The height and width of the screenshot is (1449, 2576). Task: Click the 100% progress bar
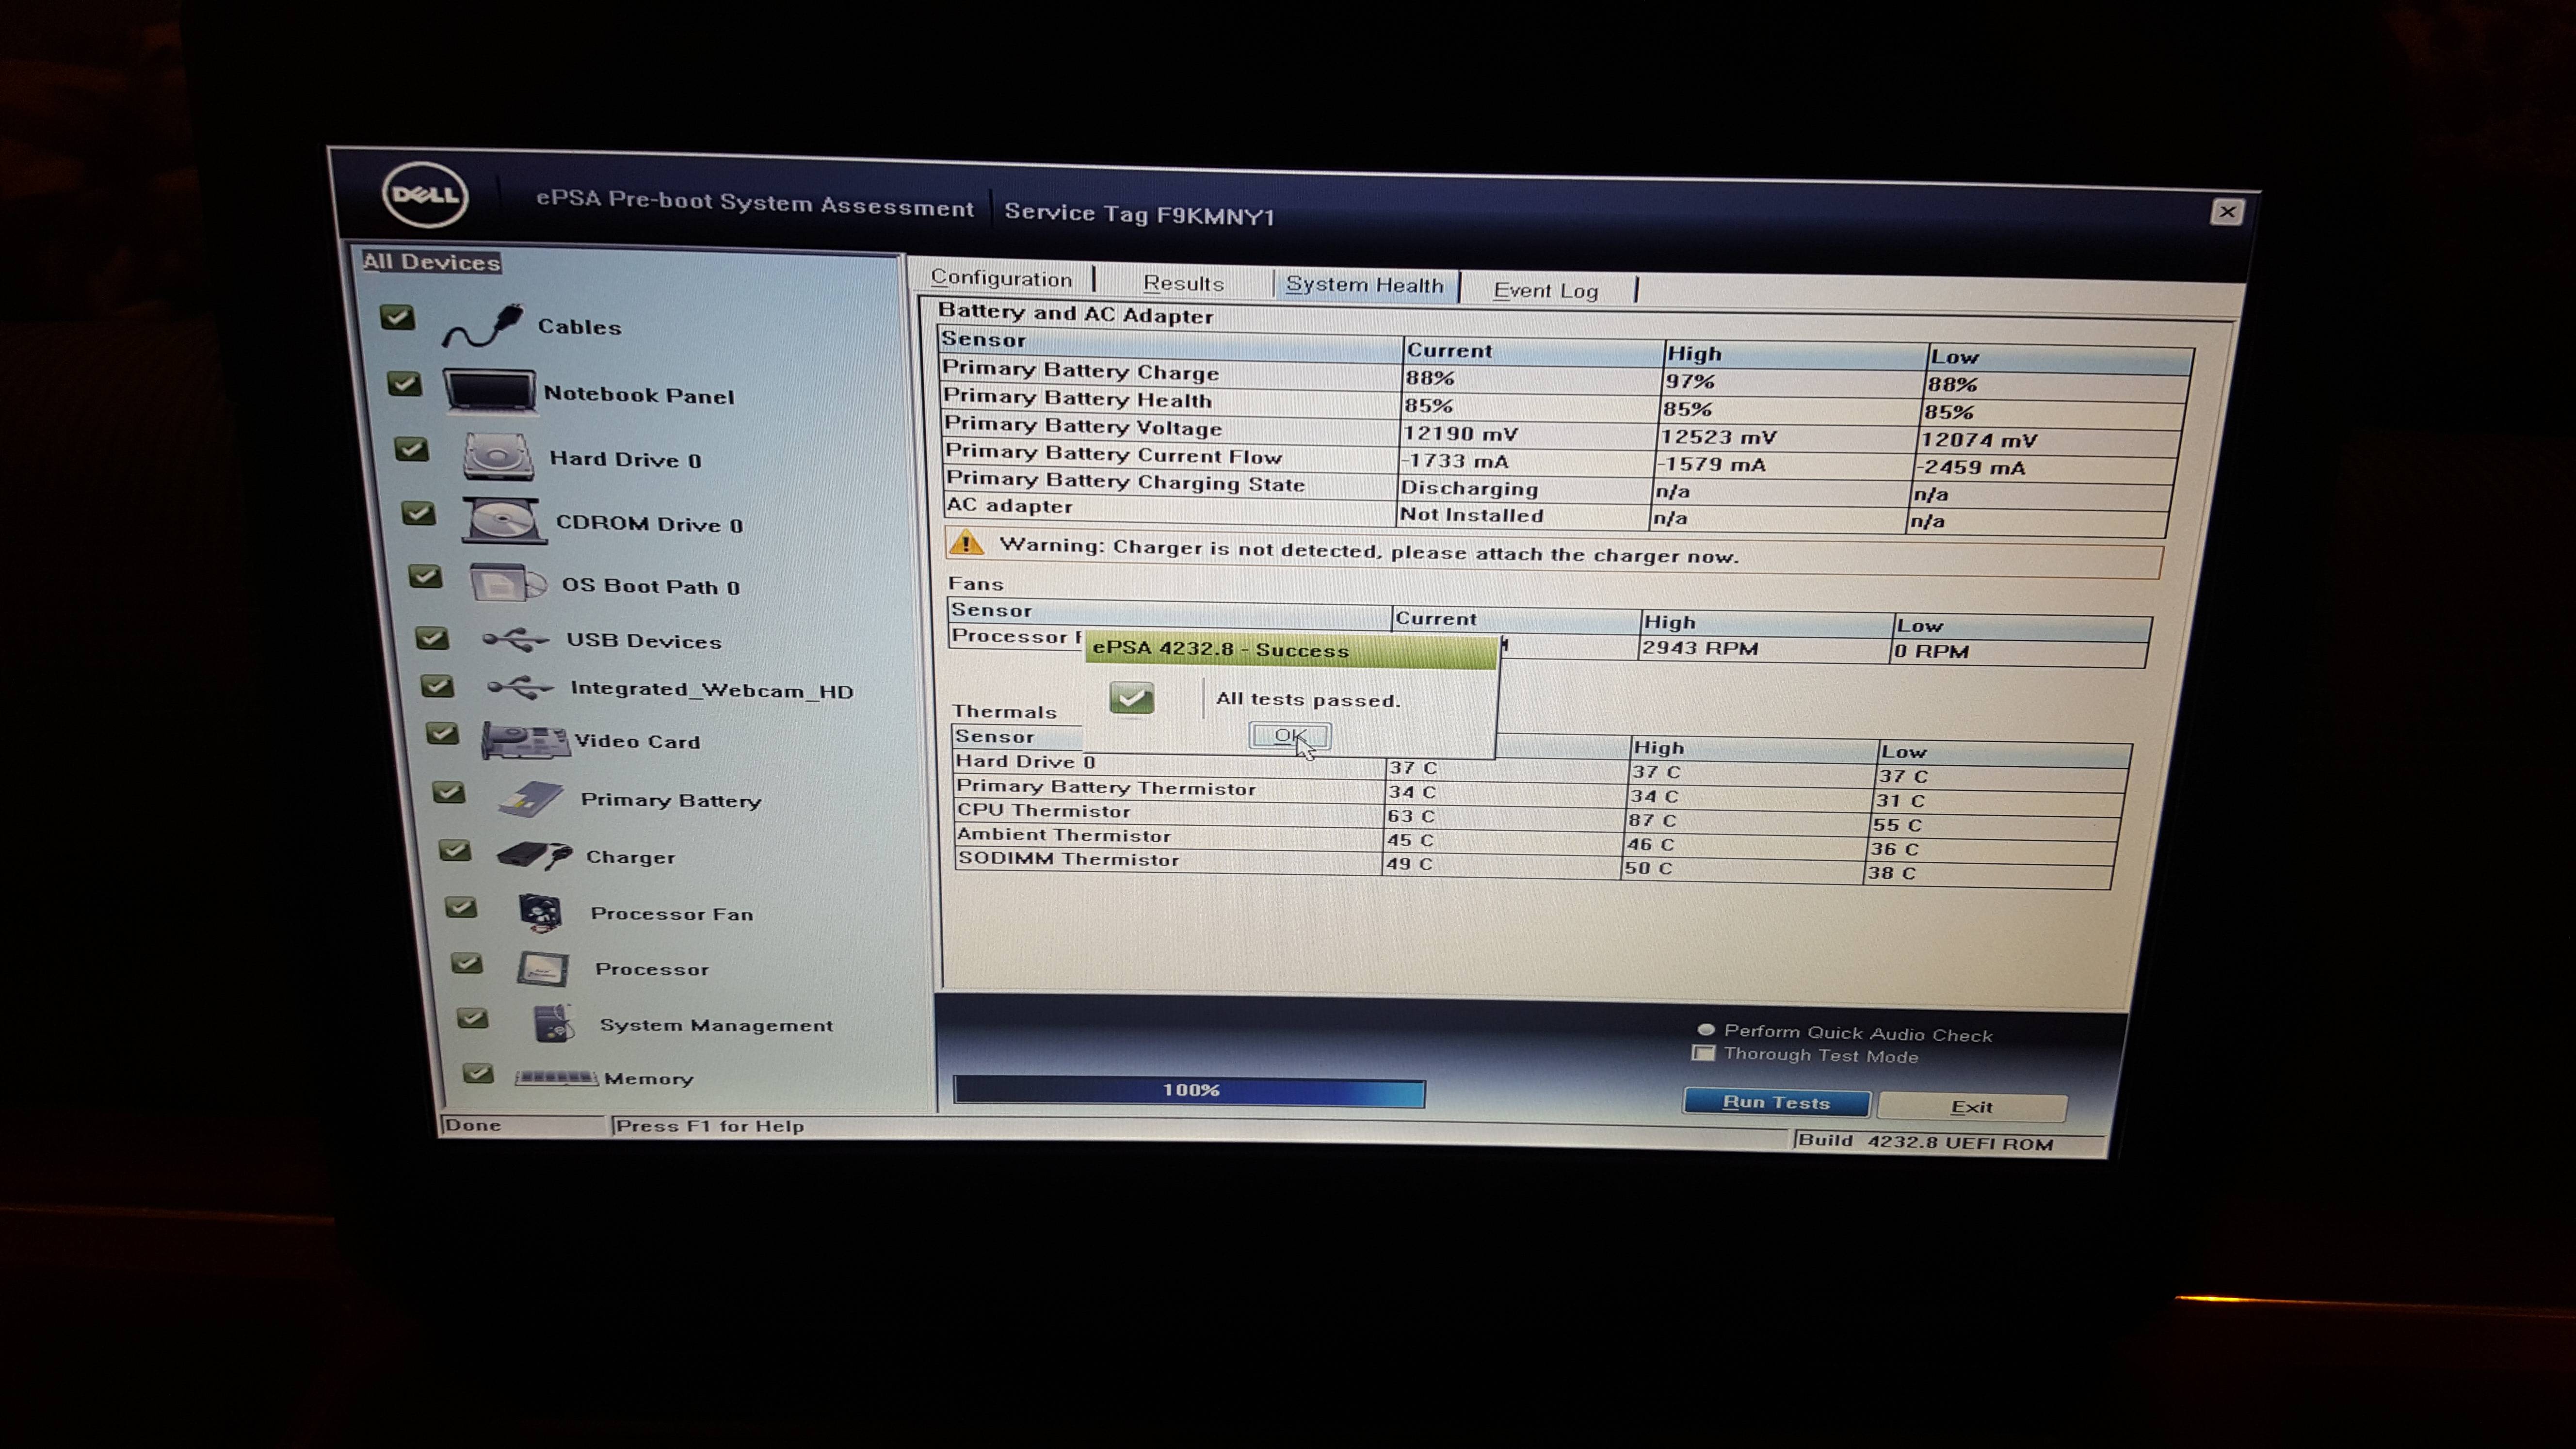click(1189, 1090)
